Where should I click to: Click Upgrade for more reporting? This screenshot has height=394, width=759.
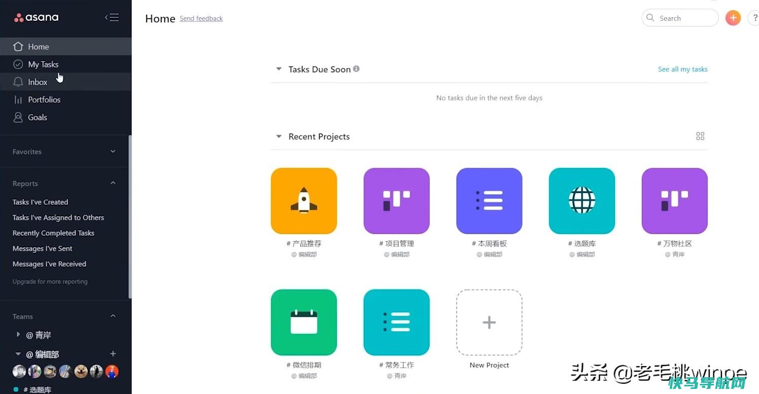pyautogui.click(x=50, y=281)
